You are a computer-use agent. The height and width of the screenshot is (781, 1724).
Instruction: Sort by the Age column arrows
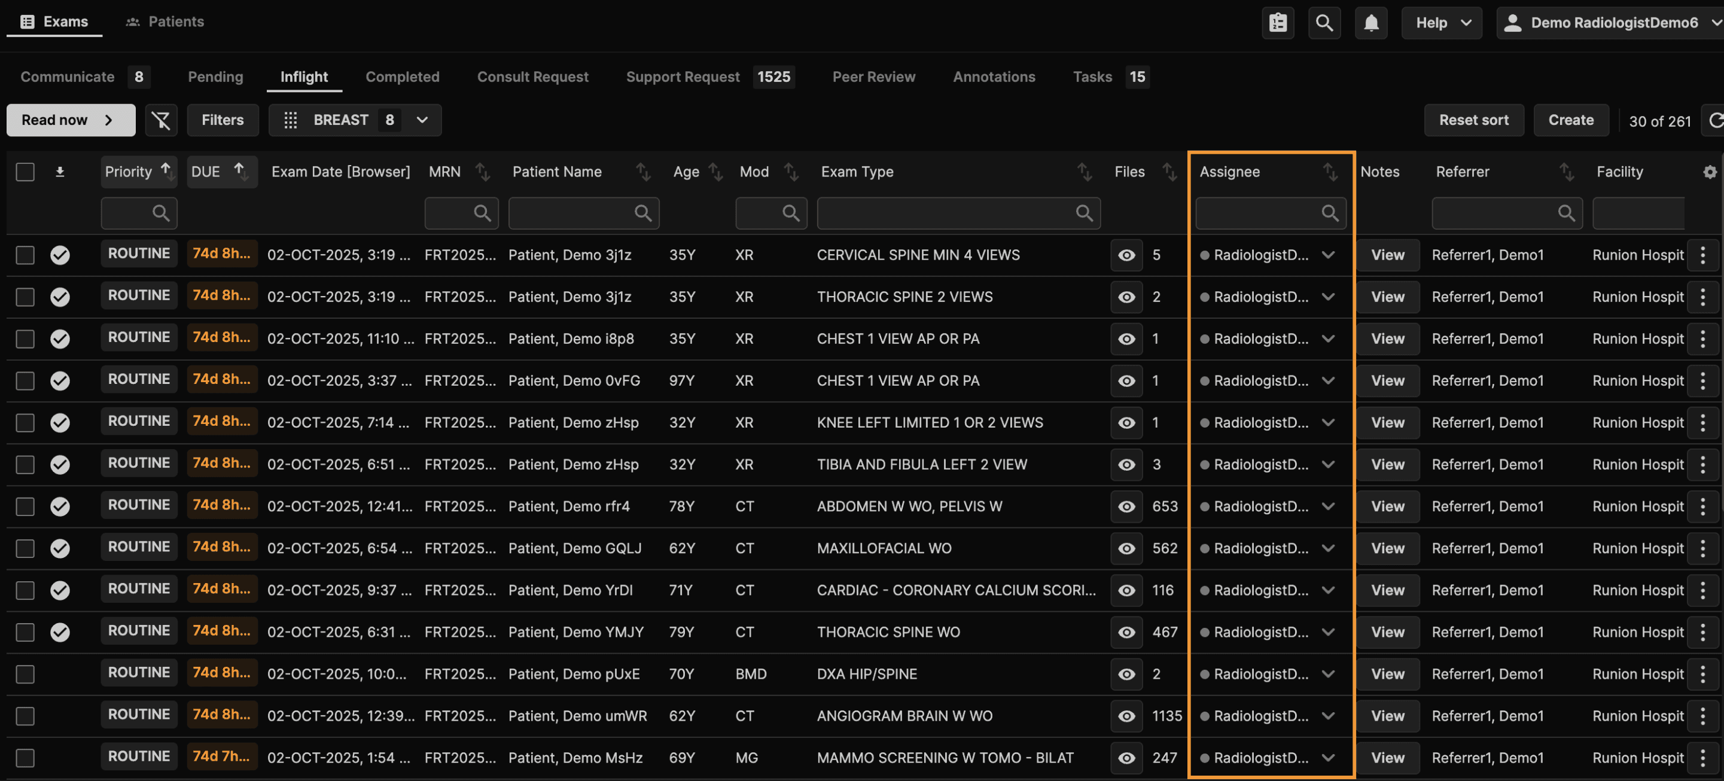coord(715,172)
